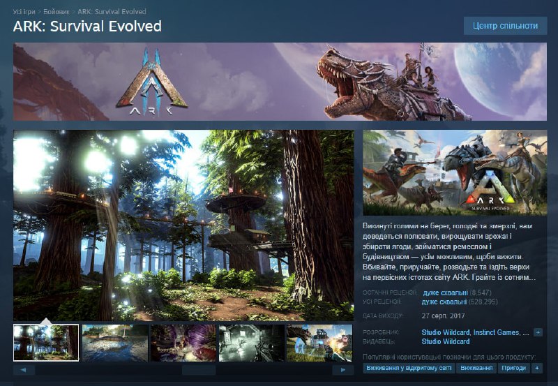Select the dinosaur battle thumbnail

[x=319, y=343]
